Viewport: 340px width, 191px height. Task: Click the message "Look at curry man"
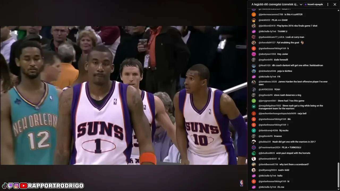click(295, 37)
